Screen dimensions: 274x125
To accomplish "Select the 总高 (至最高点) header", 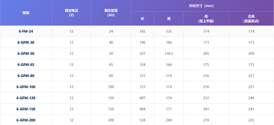I will (251, 19).
